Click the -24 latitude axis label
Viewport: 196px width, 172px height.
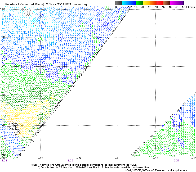coord(2,66)
